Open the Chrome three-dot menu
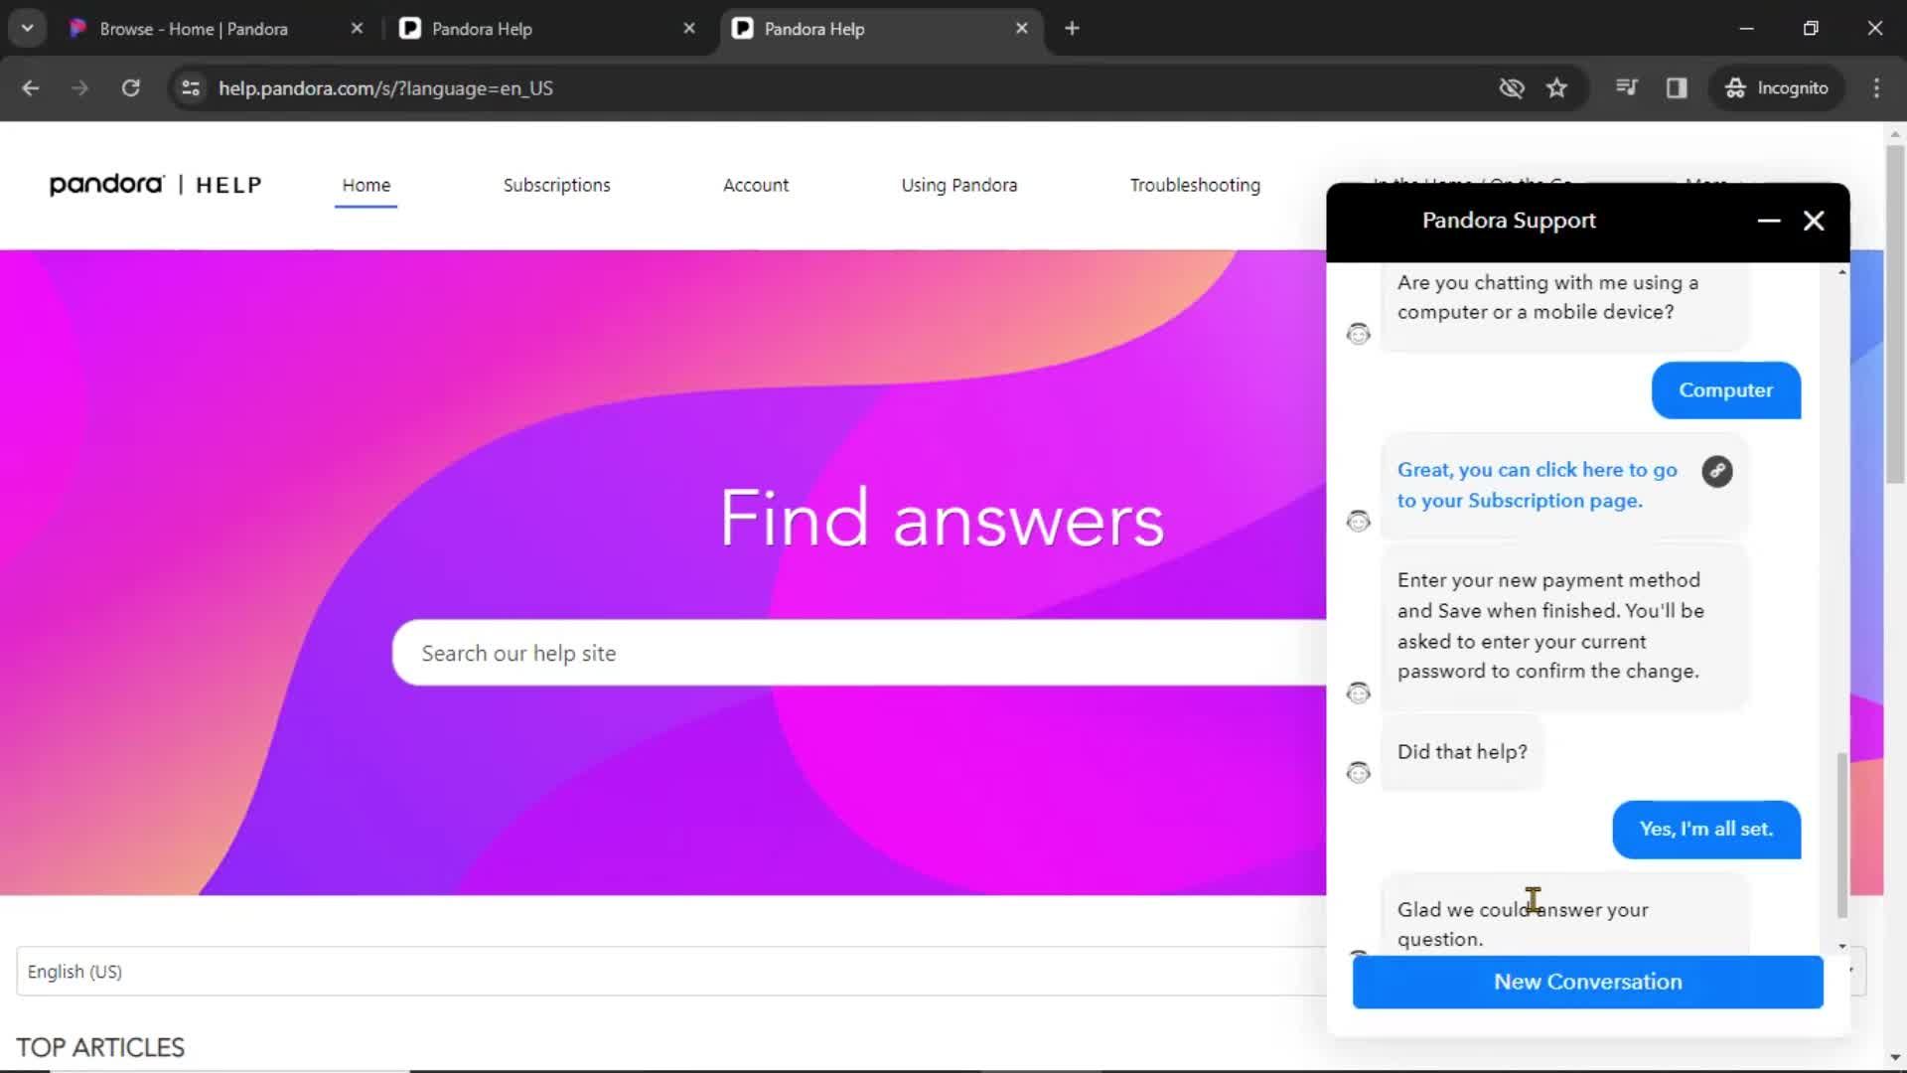This screenshot has width=1907, height=1073. coord(1876,88)
